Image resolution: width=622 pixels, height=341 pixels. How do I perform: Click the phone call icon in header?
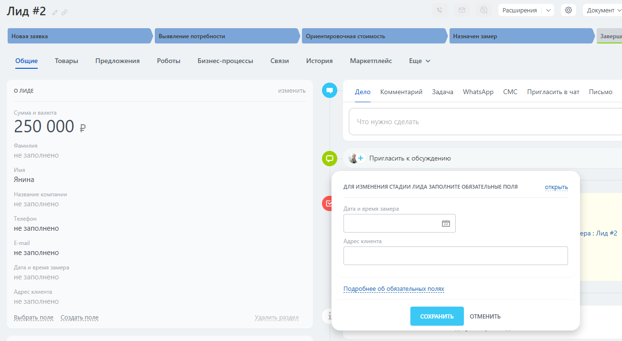point(440,10)
